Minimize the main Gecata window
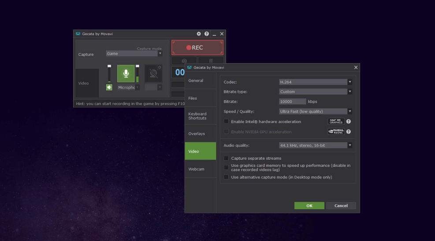 pos(214,34)
